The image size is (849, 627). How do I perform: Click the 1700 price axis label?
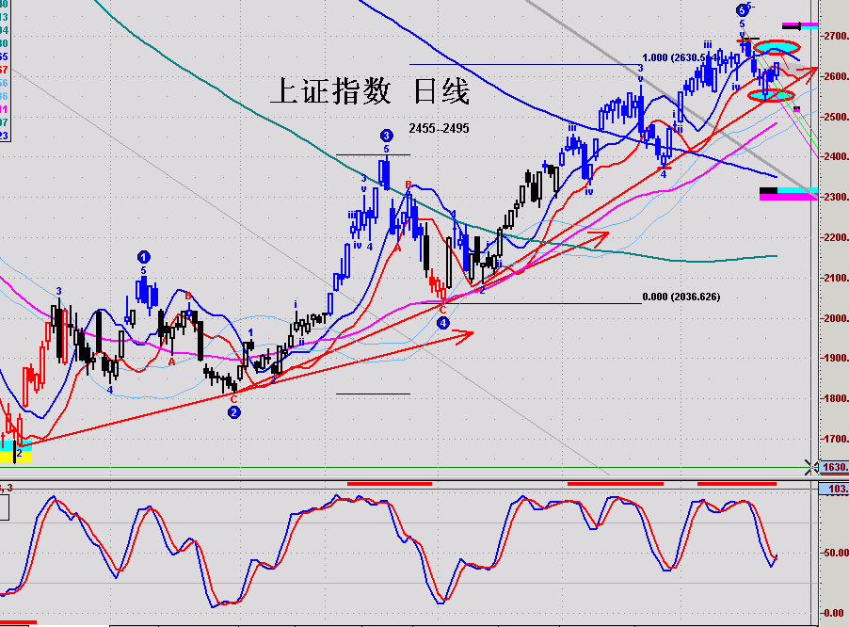click(x=836, y=439)
